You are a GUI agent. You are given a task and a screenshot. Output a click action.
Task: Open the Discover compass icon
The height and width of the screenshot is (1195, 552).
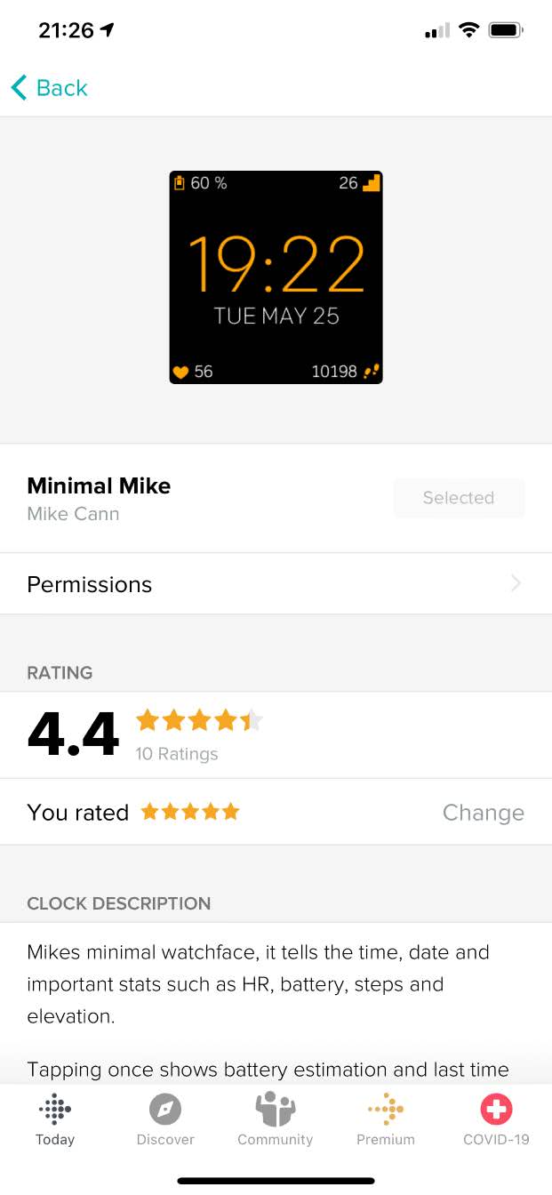pyautogui.click(x=165, y=1110)
